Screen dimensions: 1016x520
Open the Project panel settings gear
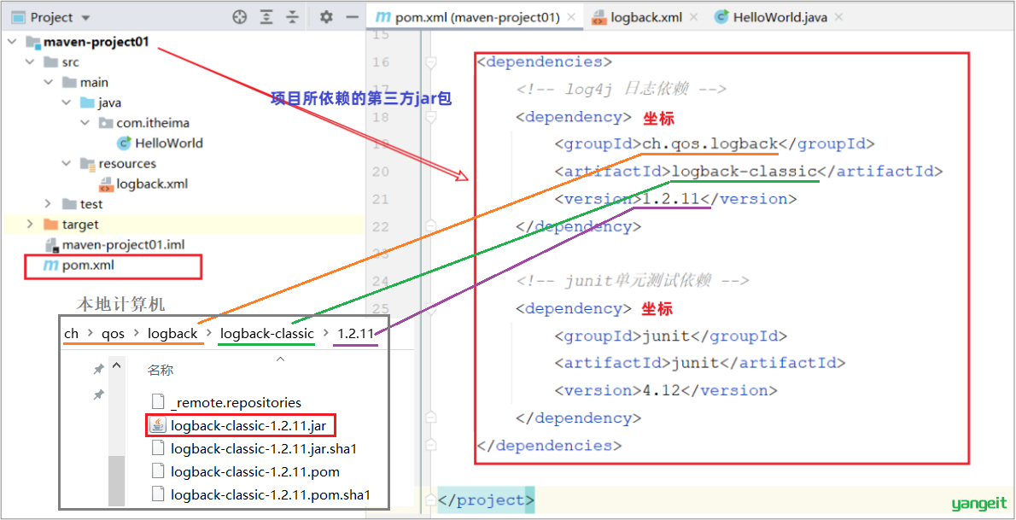coord(326,18)
